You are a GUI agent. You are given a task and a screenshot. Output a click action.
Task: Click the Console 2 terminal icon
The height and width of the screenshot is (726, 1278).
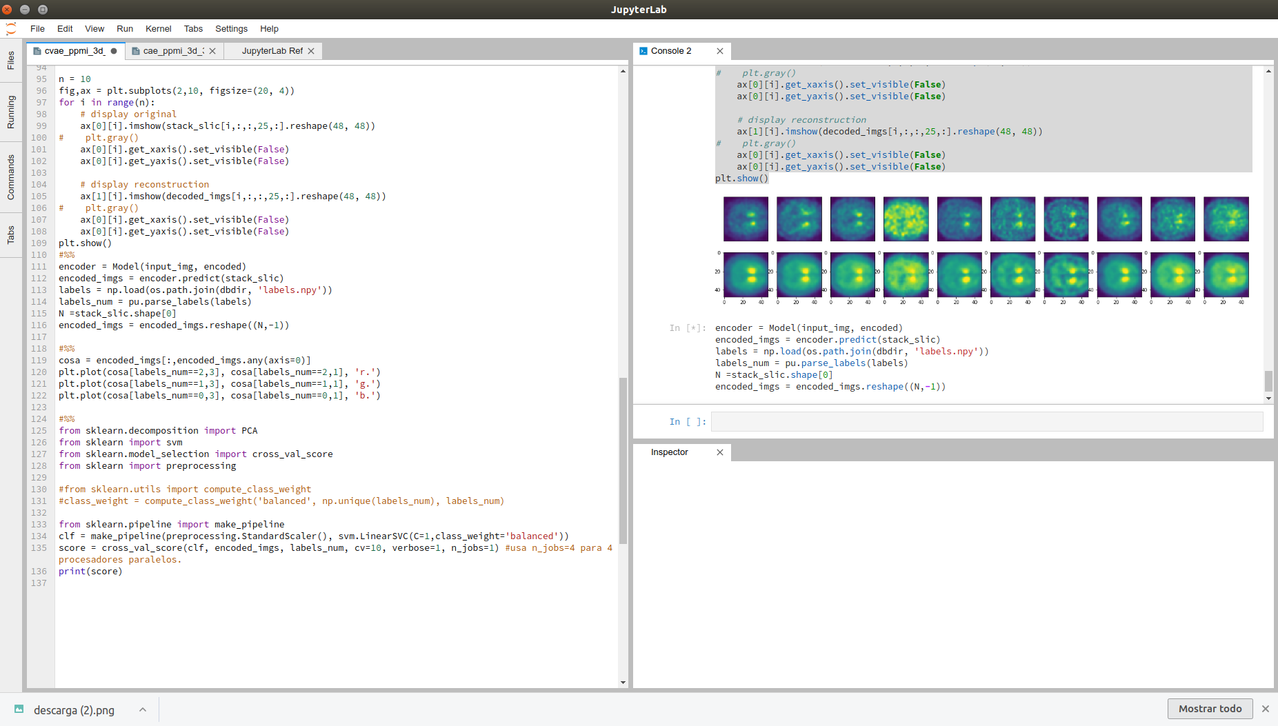[x=643, y=51]
